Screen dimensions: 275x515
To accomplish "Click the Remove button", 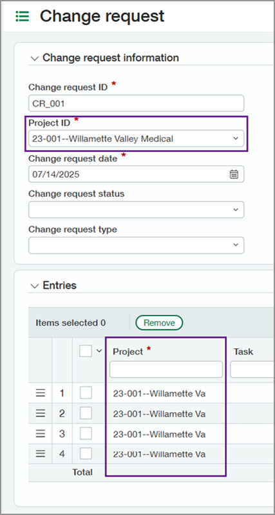I will pyautogui.click(x=159, y=323).
